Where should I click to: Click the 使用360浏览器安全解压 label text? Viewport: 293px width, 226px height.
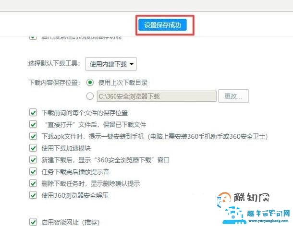tap(75, 196)
